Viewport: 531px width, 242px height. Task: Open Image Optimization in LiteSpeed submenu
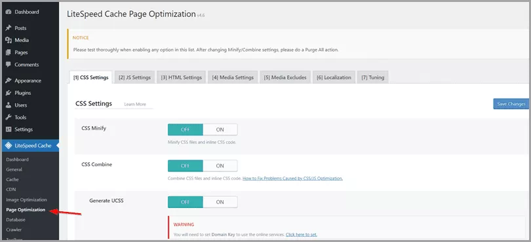(x=26, y=199)
